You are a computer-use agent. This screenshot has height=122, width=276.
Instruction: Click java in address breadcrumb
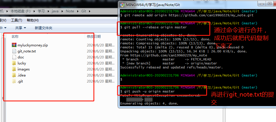(x=55, y=11)
